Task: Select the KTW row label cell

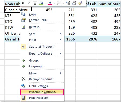Action: (x=12, y=27)
